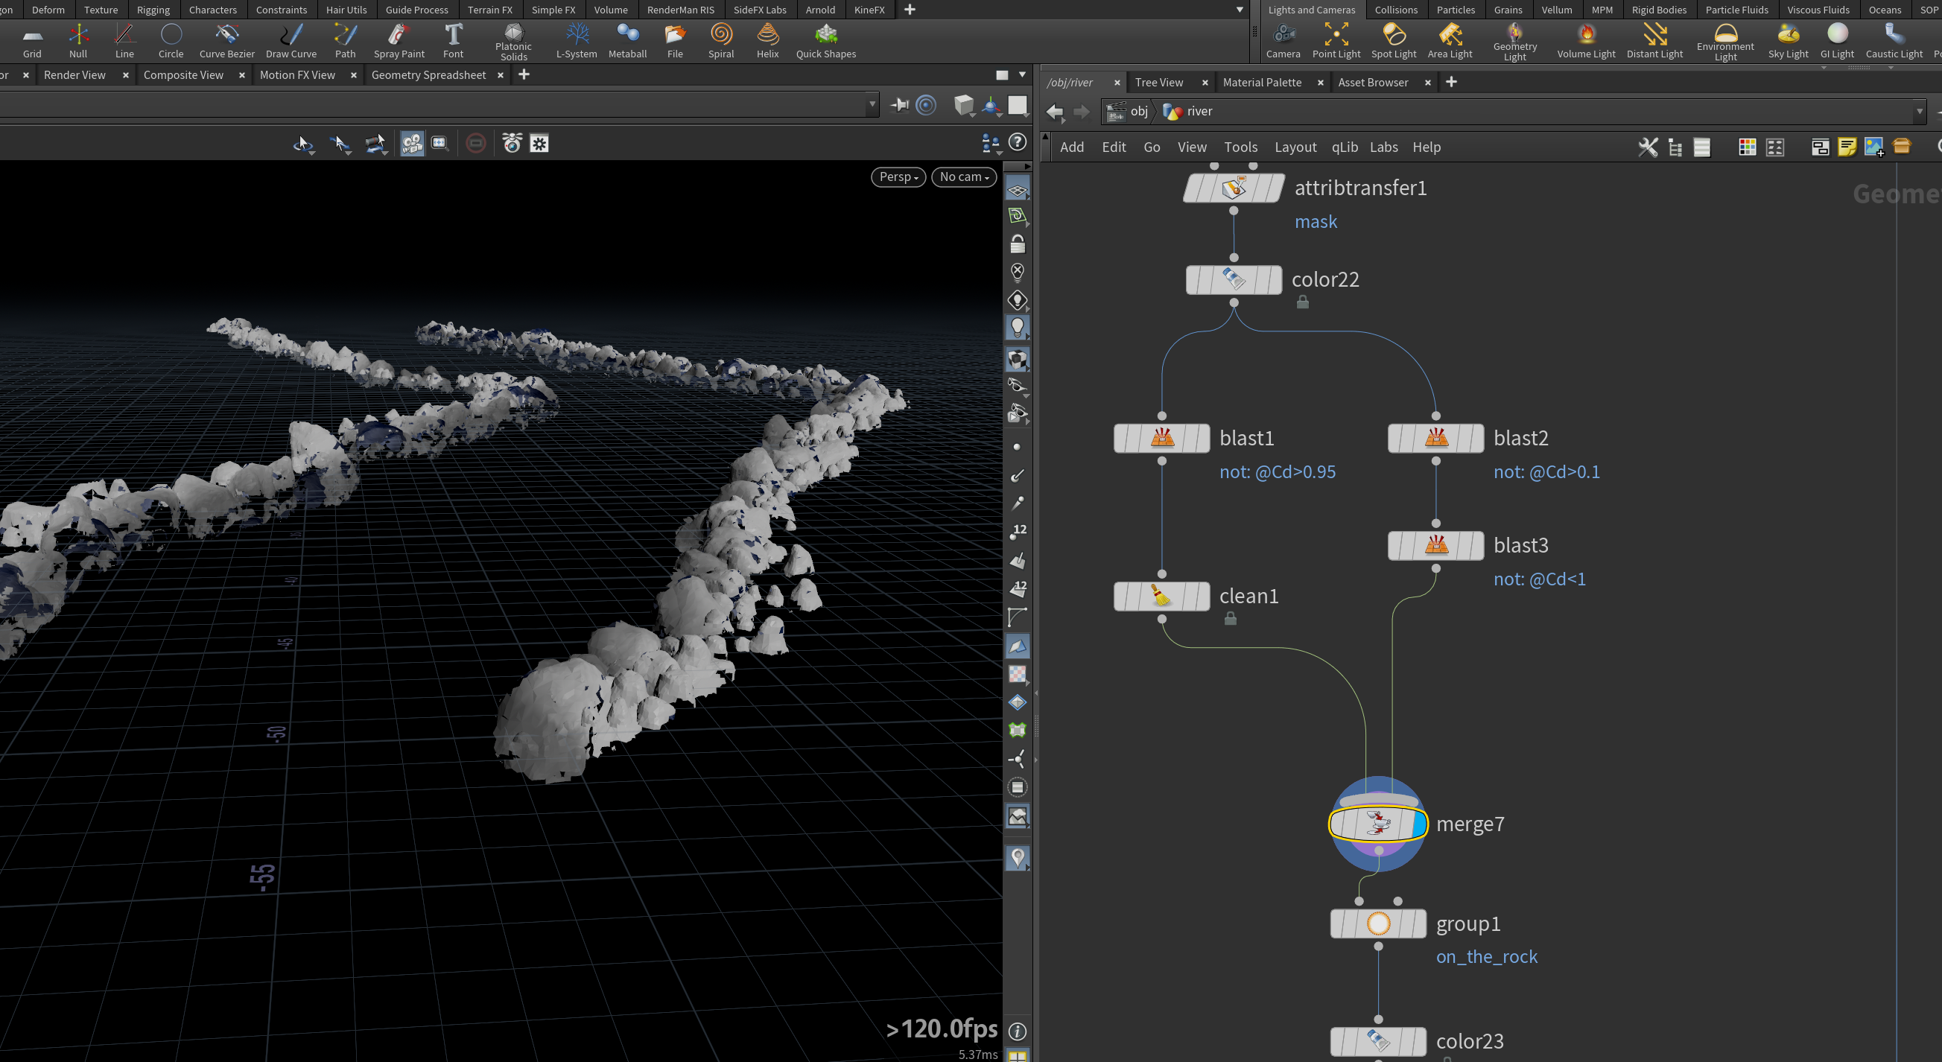Screen dimensions: 1942x1062
Task: Open the network color palette icon
Action: coord(1747,147)
